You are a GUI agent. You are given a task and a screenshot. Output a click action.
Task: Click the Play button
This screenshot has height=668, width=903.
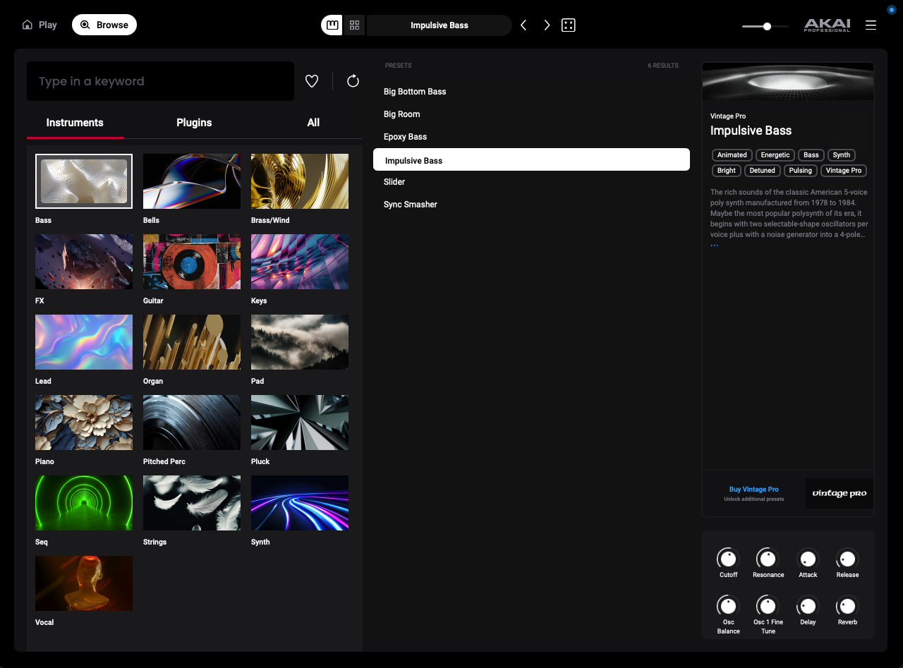click(40, 25)
